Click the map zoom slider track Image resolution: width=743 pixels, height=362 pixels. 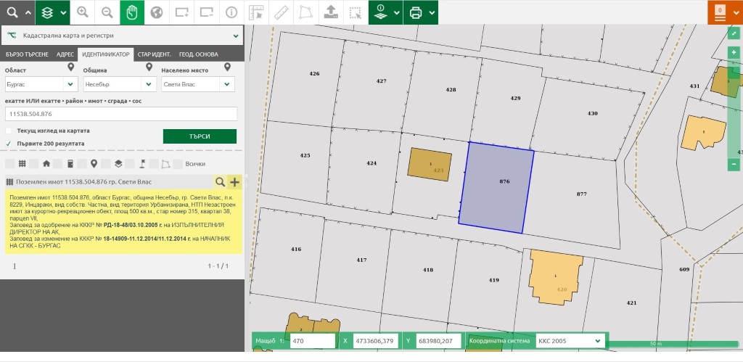[x=734, y=116]
